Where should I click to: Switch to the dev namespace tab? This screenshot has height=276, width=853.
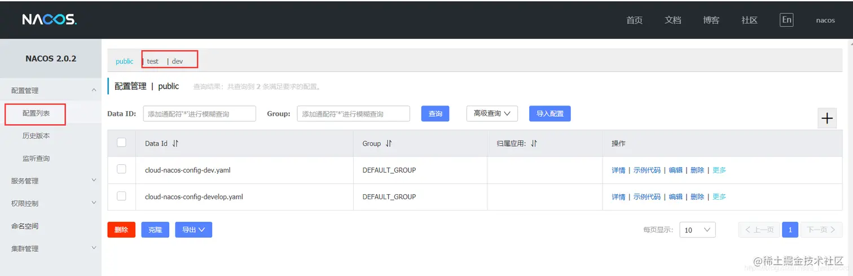click(x=177, y=61)
